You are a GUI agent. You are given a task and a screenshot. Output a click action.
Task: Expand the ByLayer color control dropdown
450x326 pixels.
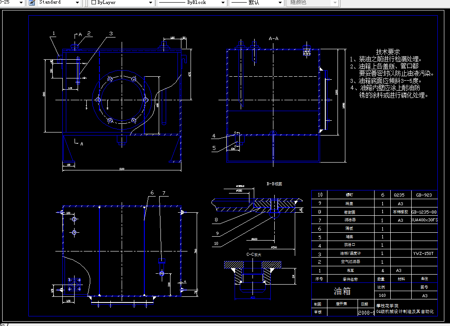[x=121, y=2]
